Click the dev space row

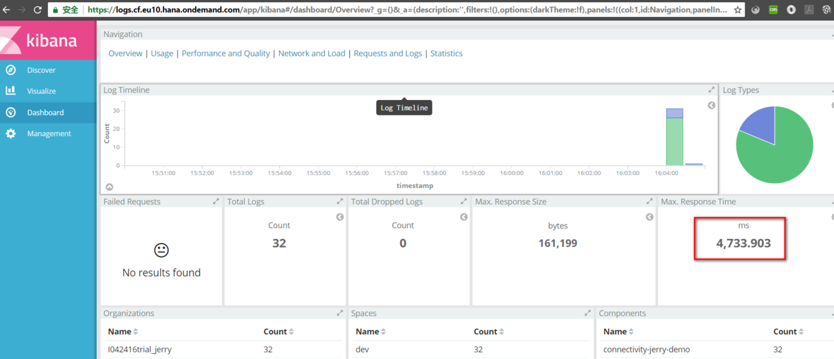[x=470, y=349]
